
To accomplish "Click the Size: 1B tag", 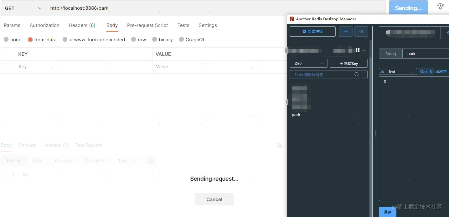I will [x=426, y=72].
